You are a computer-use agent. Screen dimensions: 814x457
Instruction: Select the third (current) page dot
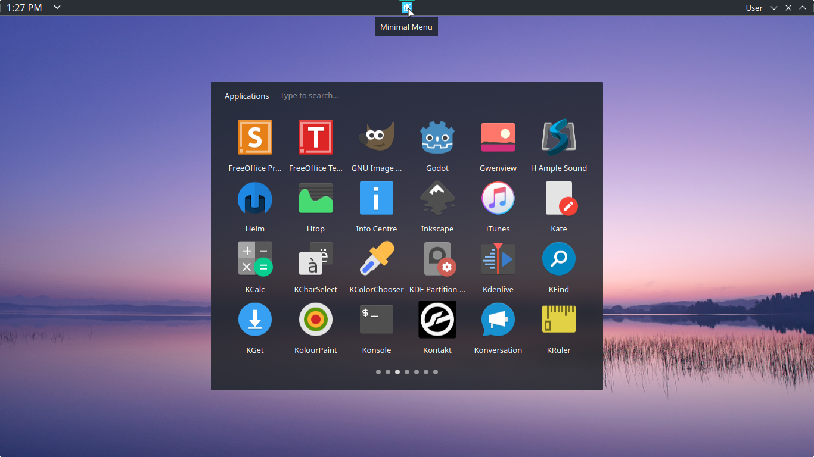[x=397, y=372]
